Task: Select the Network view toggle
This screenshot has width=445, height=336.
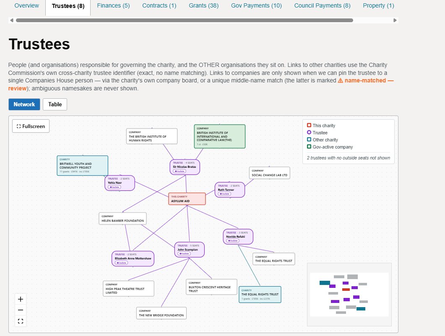Action: pos(24,104)
